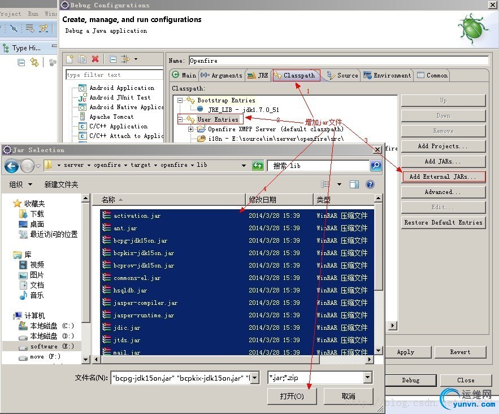
Task: Switch to the Main tab
Action: pyautogui.click(x=184, y=75)
